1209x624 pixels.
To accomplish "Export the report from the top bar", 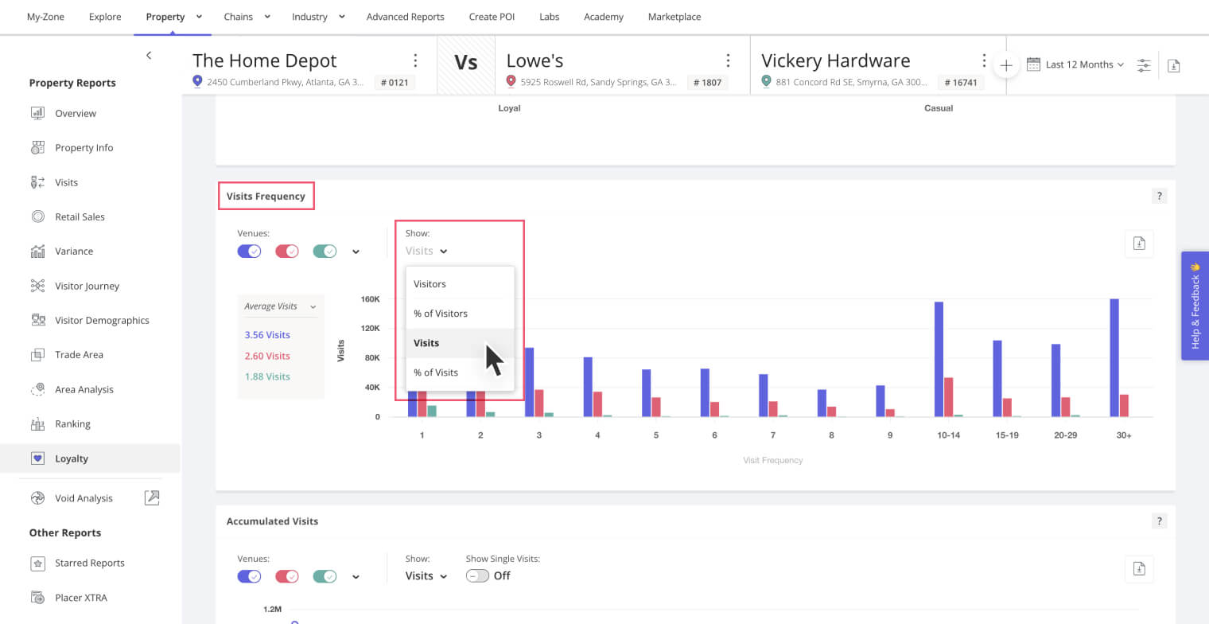I will tap(1174, 65).
